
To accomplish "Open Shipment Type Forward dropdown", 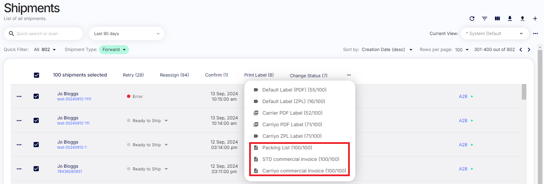I will click(x=114, y=50).
